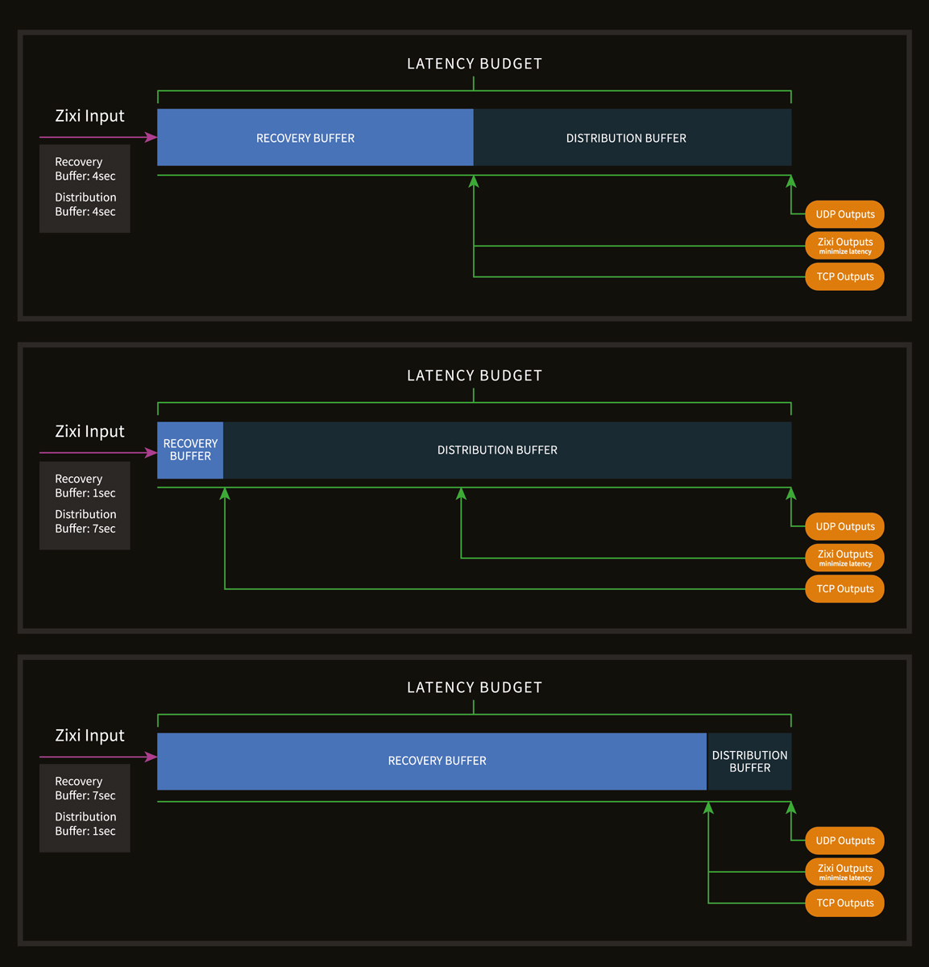Click UDP Outputs pill in the middle diagram
This screenshot has width=929, height=967.
844,526
